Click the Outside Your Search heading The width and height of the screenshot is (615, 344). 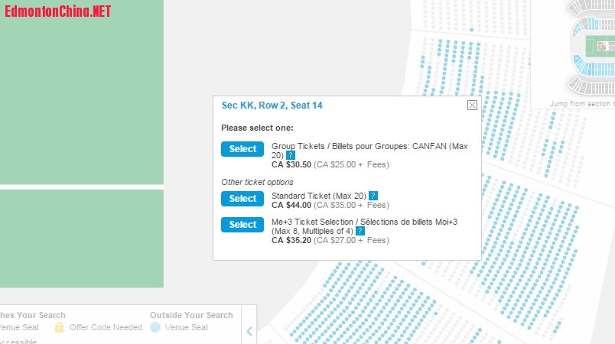(191, 315)
